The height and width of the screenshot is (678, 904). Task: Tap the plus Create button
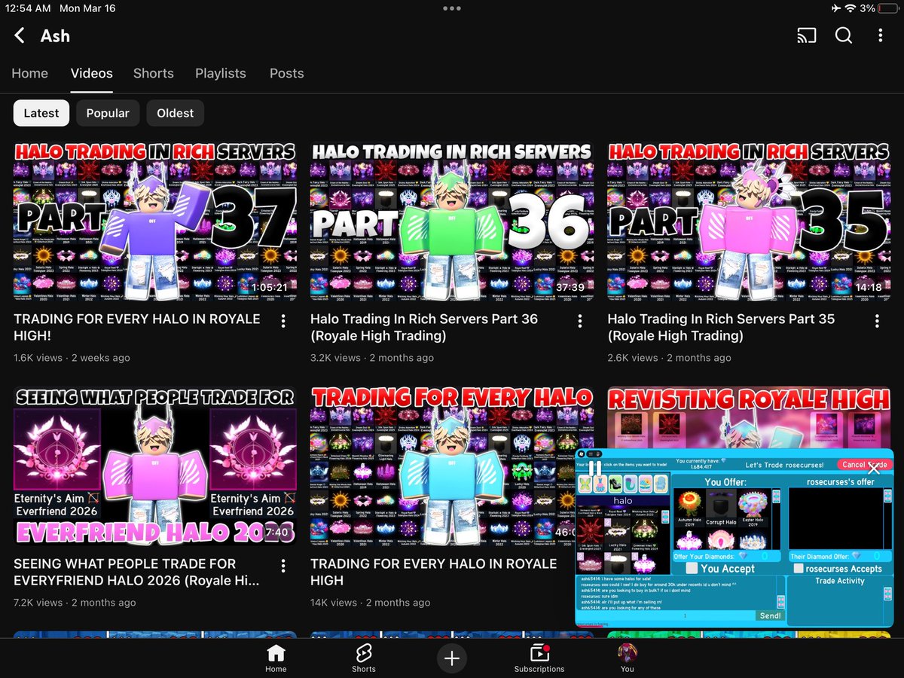click(452, 658)
